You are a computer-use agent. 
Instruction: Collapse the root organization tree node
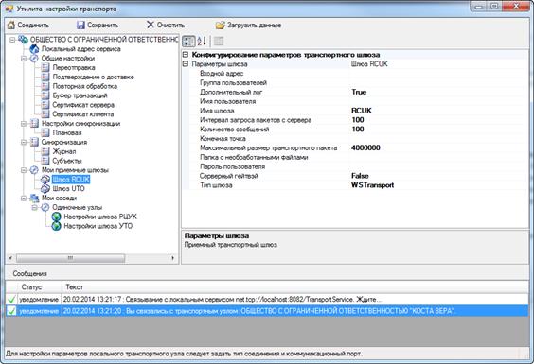pyautogui.click(x=12, y=40)
